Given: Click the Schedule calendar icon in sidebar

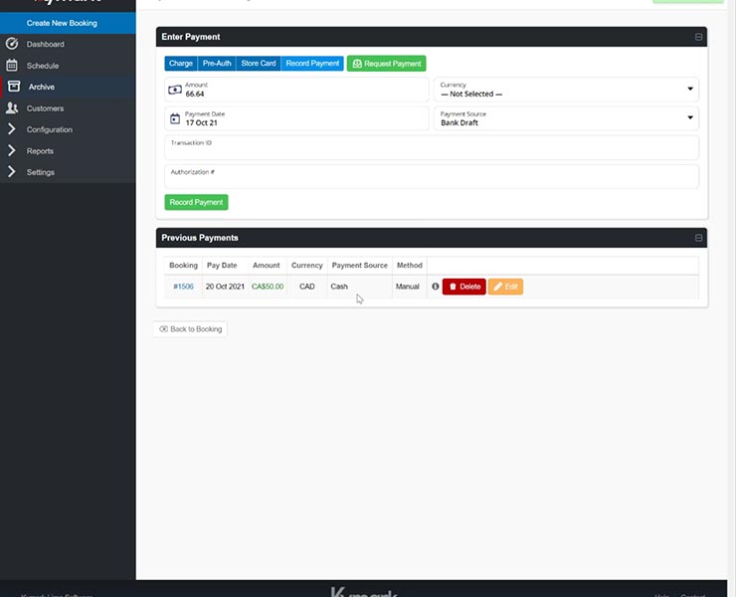Looking at the screenshot, I should coord(12,66).
